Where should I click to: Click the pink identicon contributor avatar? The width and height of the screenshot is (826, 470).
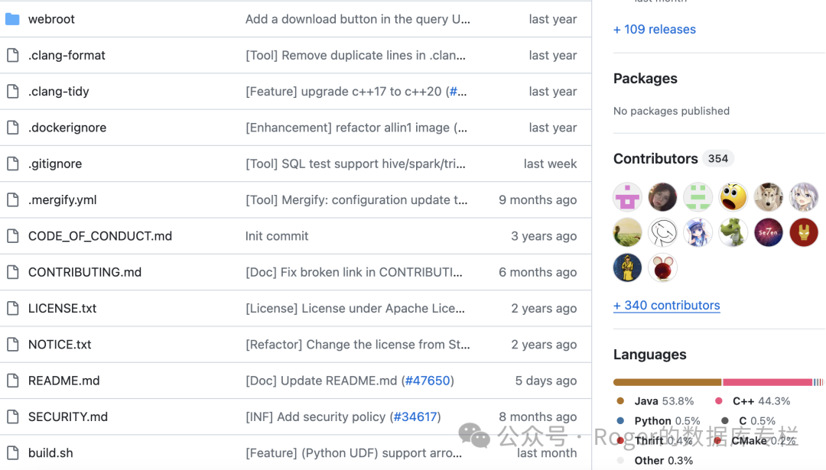coord(628,197)
